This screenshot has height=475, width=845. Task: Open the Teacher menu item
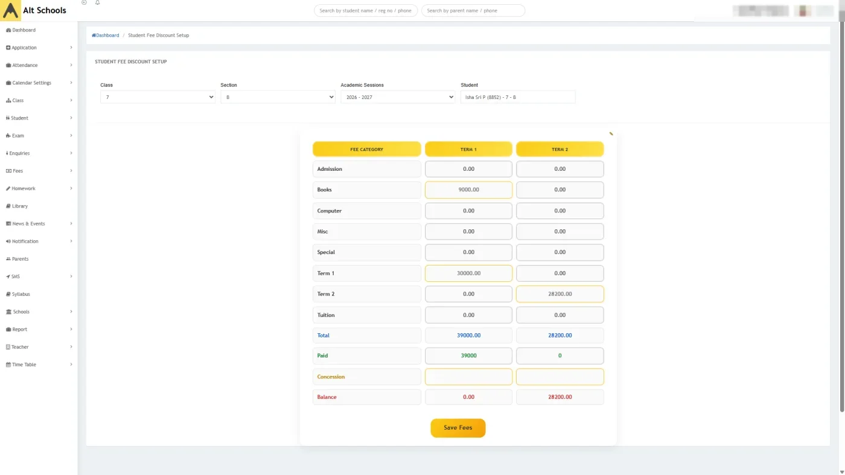39,347
